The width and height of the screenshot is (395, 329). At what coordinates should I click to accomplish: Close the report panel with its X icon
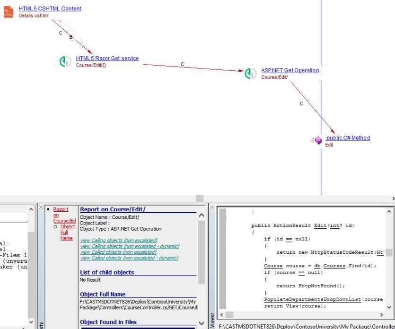(x=41, y=208)
